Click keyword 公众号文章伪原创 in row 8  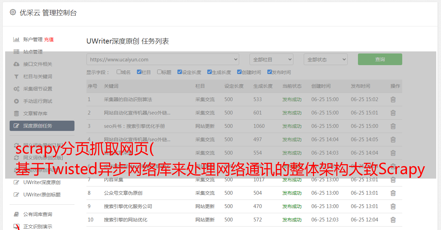coord(123,193)
